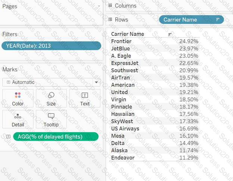Click the Size marks card icon
This screenshot has width=233, height=181.
[51, 96]
